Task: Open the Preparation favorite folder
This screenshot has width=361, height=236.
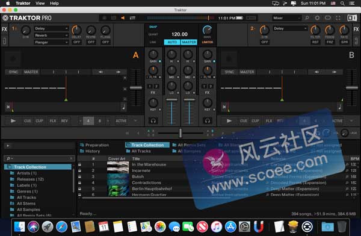Action: tap(94, 145)
